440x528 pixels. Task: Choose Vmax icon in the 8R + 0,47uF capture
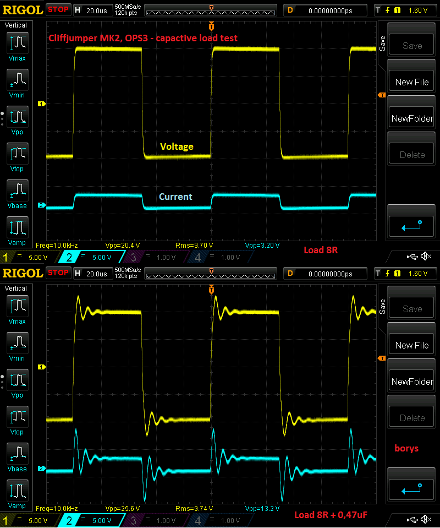18,306
